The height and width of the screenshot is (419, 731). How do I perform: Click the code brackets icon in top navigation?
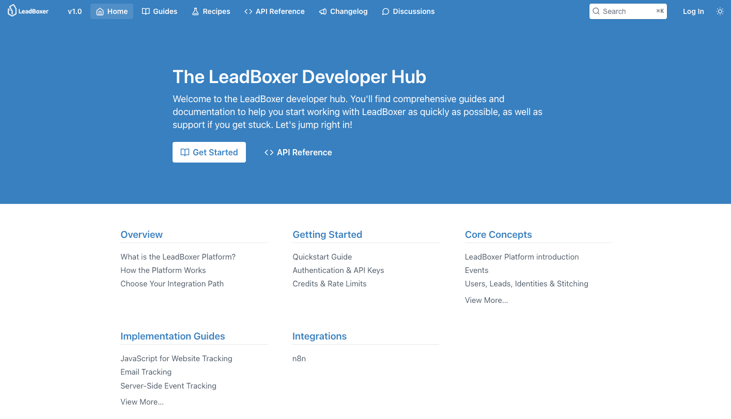[248, 11]
